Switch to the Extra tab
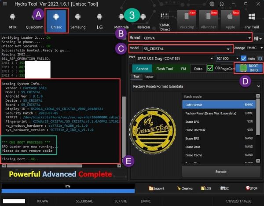264x206 pixels. point(198,69)
